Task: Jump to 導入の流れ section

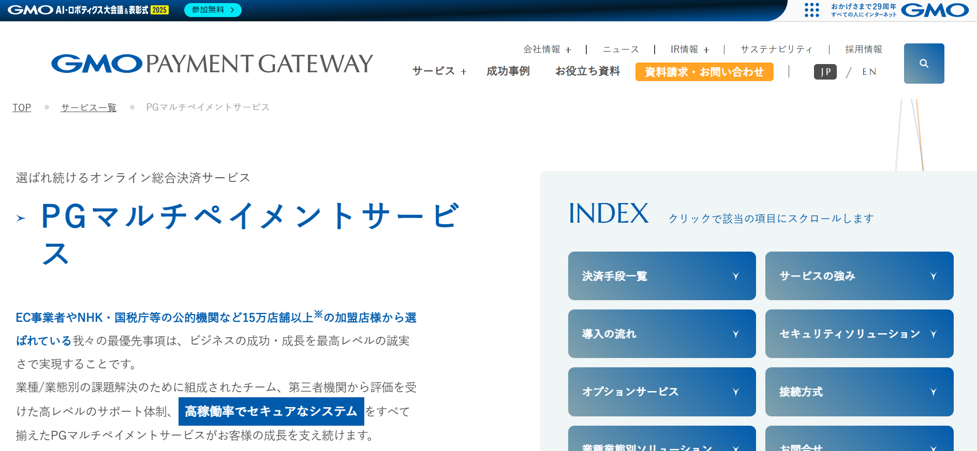Action: [x=662, y=334]
